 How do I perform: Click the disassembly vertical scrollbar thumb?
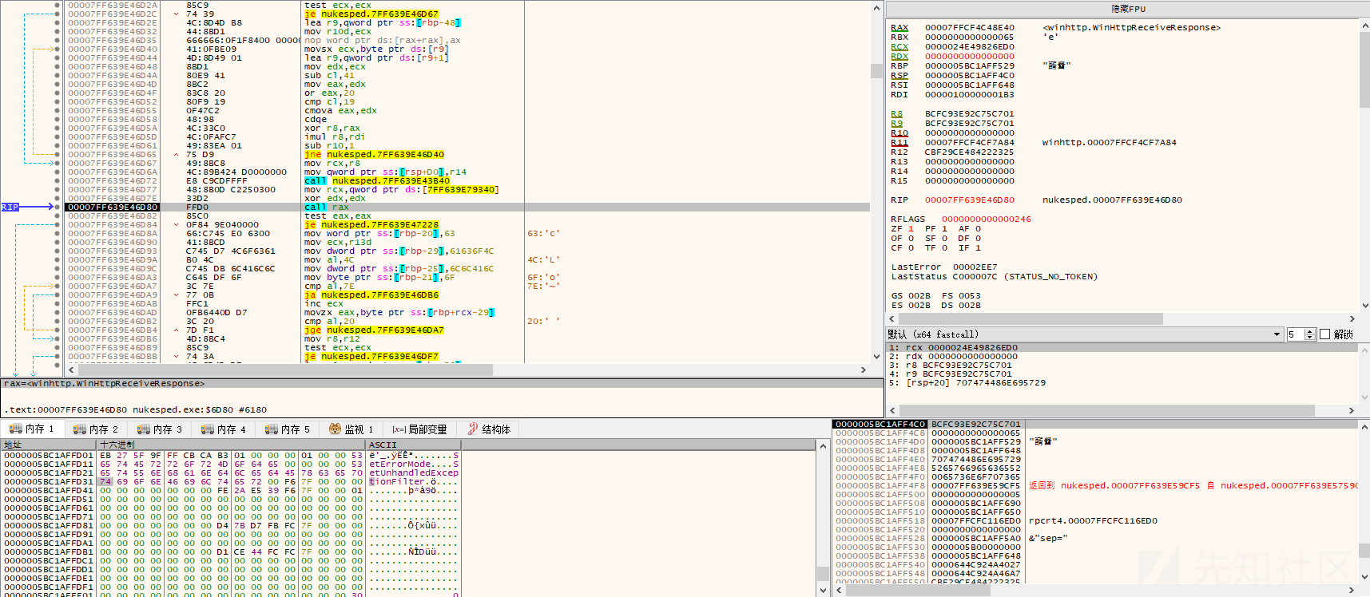tap(876, 71)
